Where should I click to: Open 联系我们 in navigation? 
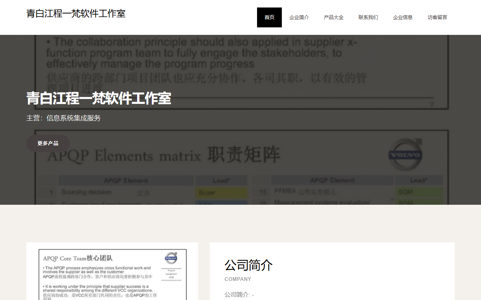pyautogui.click(x=368, y=17)
